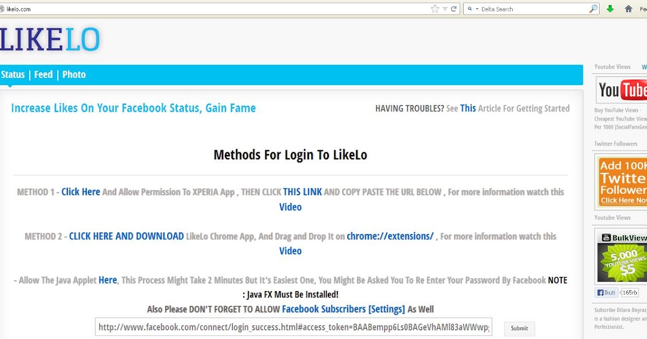
Task: Open the search engine selector dropdown
Action: coord(472,9)
